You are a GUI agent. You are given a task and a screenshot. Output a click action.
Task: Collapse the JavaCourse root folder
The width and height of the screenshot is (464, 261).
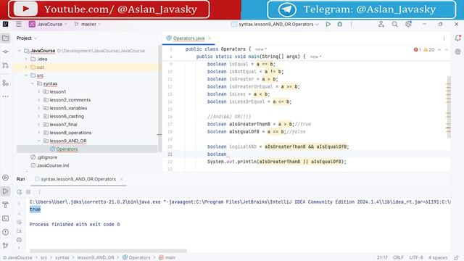click(20, 51)
